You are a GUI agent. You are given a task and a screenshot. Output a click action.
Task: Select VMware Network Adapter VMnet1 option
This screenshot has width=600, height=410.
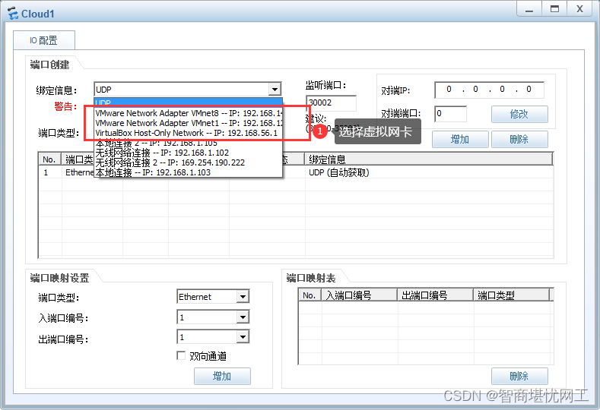point(189,123)
